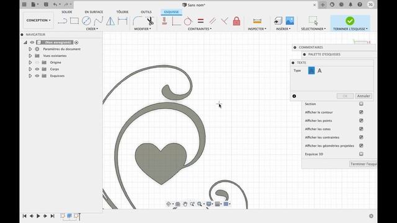The image size is (397, 223).
Task: Switch to the SOLIDE tab
Action: [67, 12]
